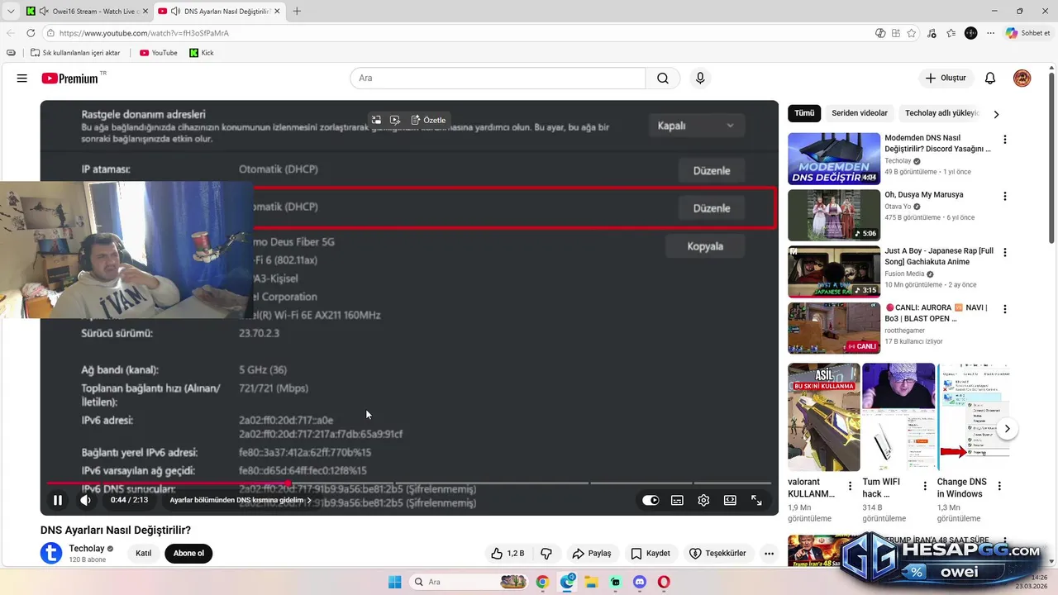Open the Kick bookmark

(x=201, y=53)
